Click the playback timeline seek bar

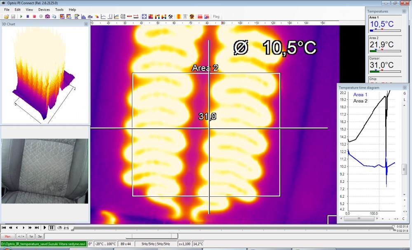point(233,229)
